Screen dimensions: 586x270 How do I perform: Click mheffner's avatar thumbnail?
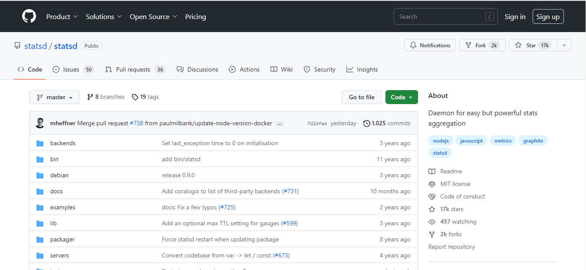coord(40,124)
